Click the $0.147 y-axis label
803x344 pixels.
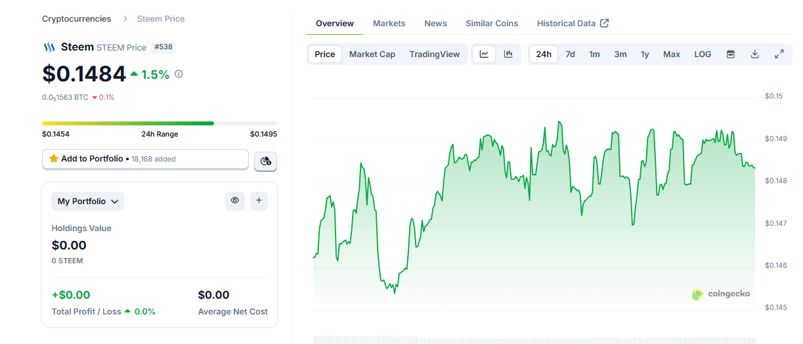point(776,223)
